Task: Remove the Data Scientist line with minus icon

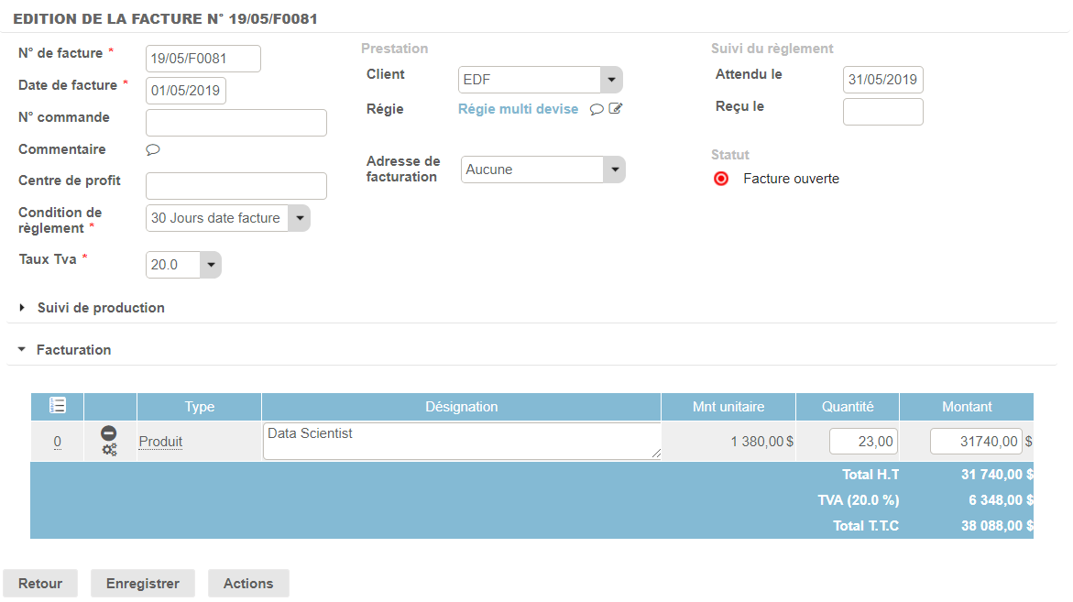Action: 109,433
